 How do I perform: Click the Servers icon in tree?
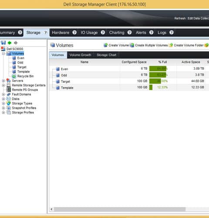point(8,80)
